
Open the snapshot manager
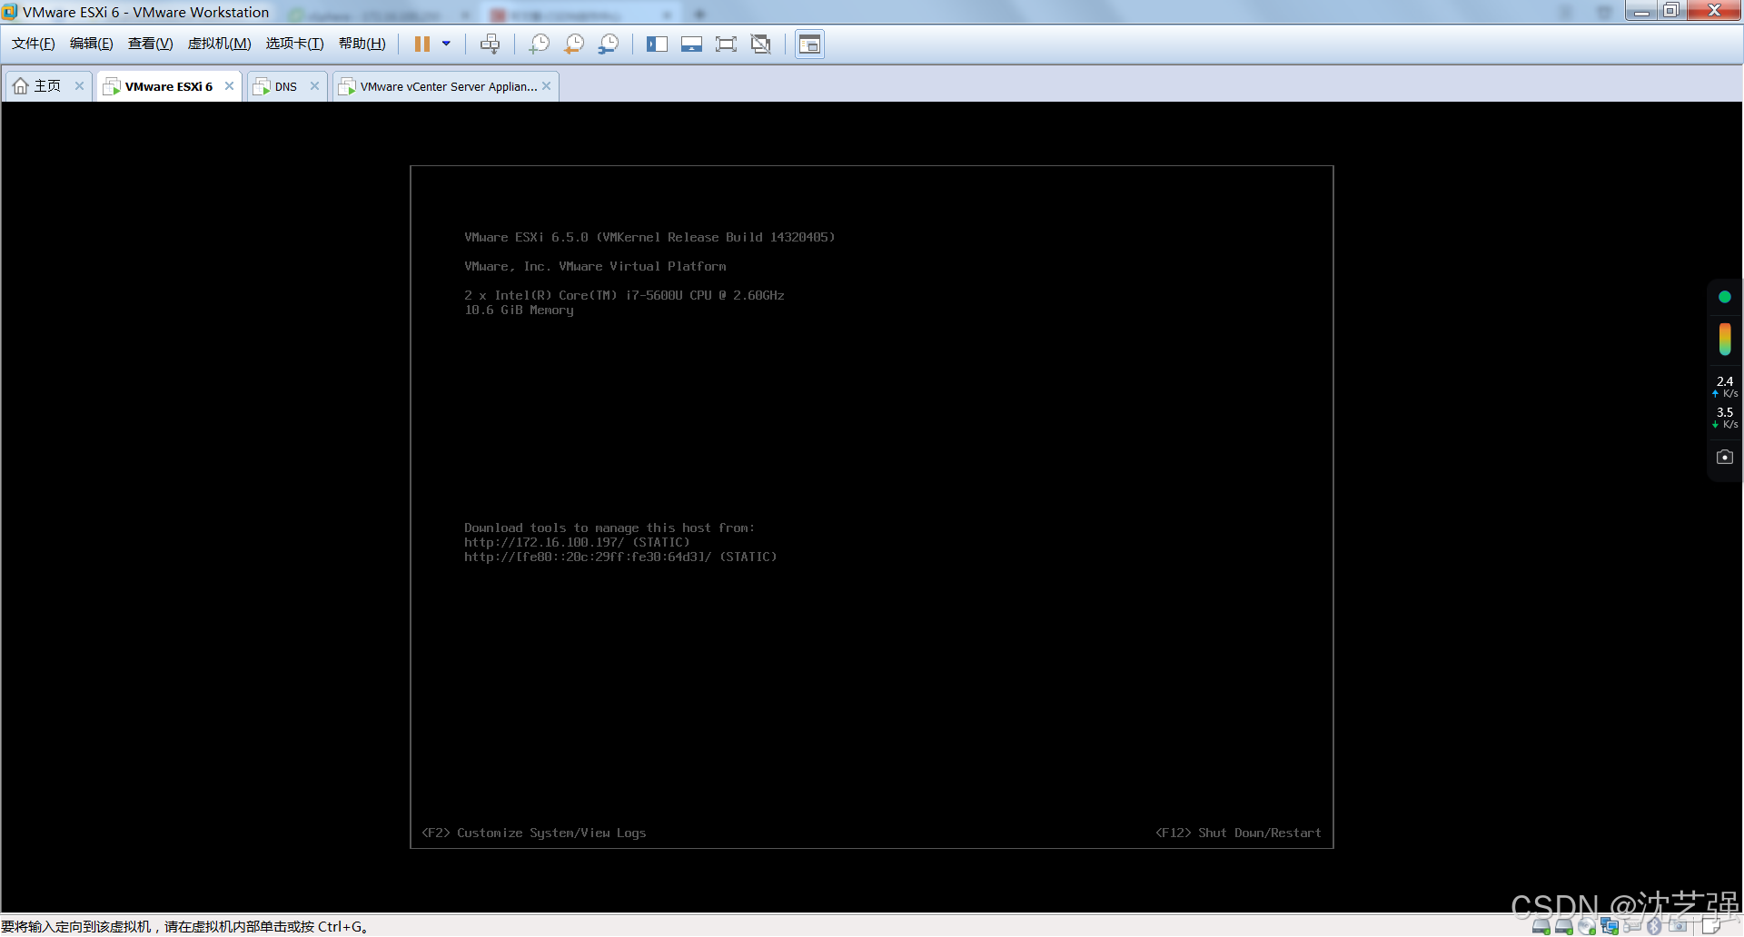609,44
